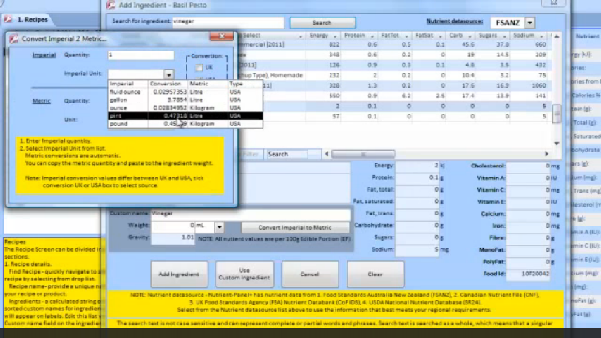The image size is (601, 338).
Task: Tick the UK conversion checkbox
Action: tap(199, 68)
